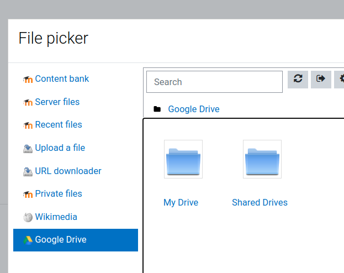The image size is (344, 273).
Task: Click the Moodle icon beside Content bank
Action: (28, 79)
